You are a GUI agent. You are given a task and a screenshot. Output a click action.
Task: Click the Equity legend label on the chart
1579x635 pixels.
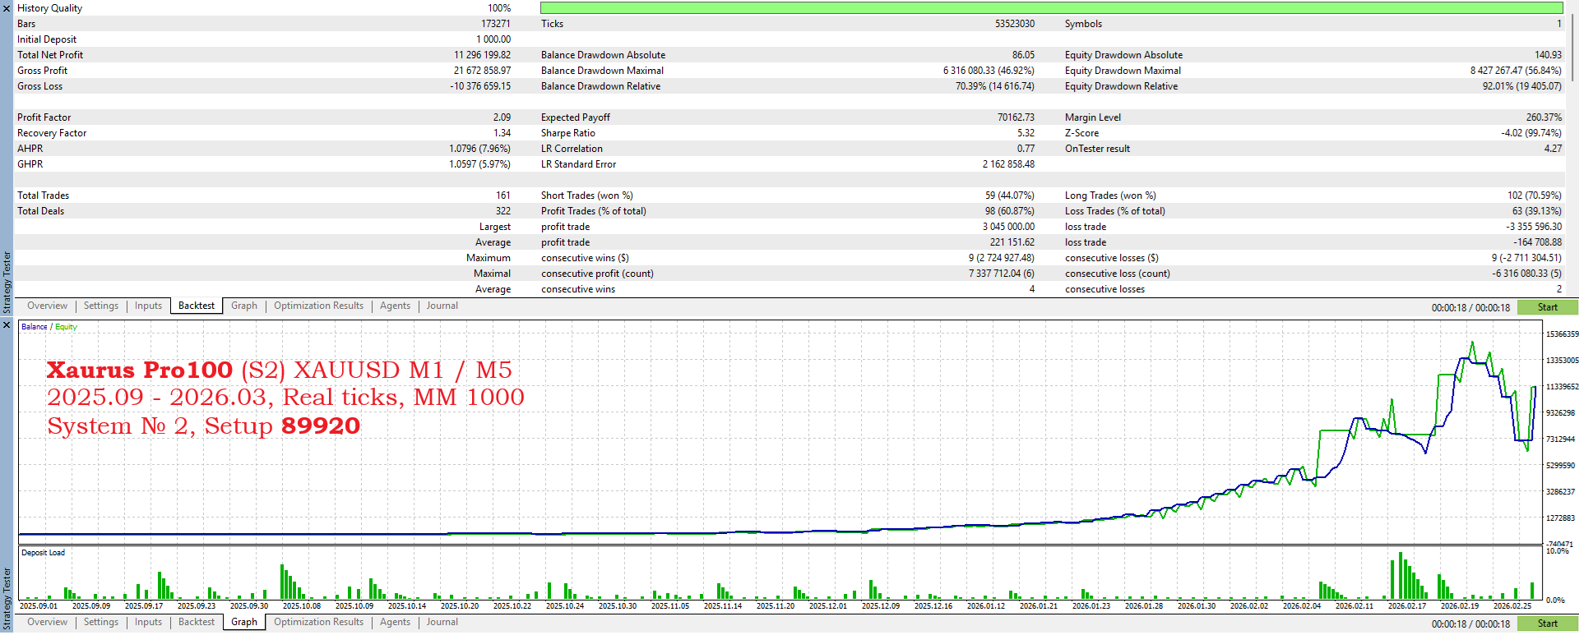[x=66, y=327]
